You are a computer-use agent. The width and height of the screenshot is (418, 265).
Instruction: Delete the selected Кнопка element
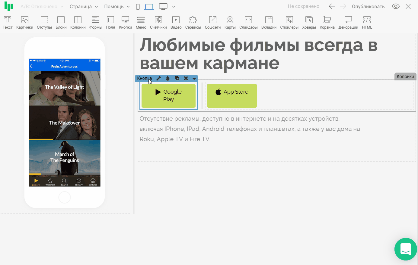[186, 78]
